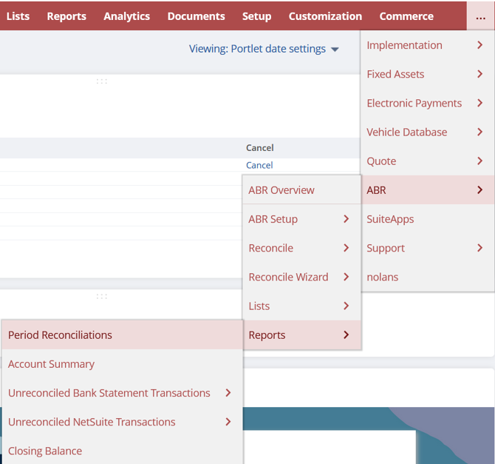Open ABR Overview page
The height and width of the screenshot is (464, 495).
281,190
